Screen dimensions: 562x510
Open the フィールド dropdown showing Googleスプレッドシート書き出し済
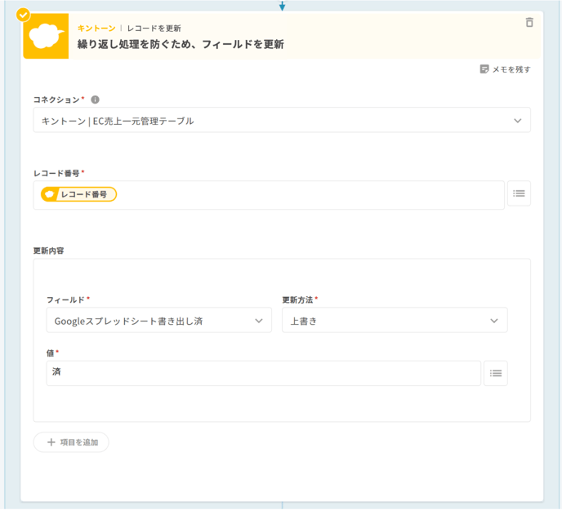click(x=158, y=321)
